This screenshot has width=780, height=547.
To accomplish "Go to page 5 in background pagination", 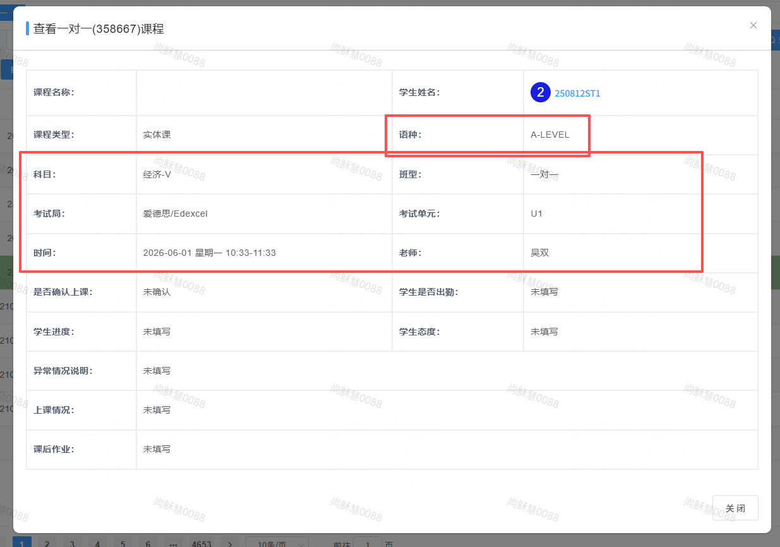I will [123, 543].
